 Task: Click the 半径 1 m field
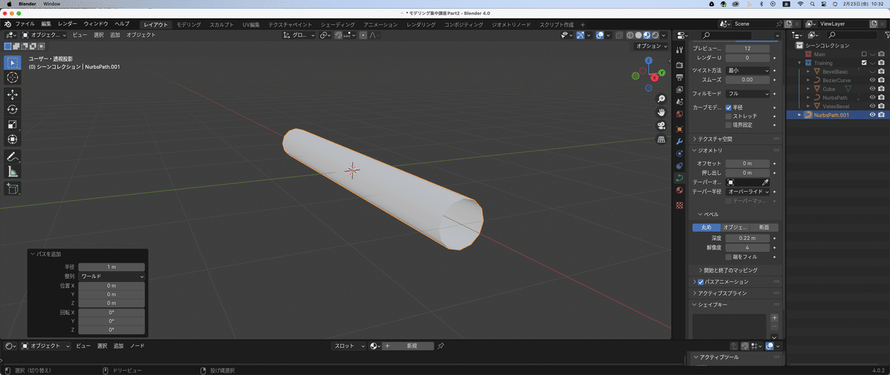tap(111, 267)
